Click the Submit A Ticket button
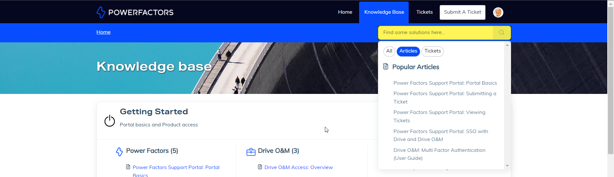The image size is (614, 177). [x=462, y=12]
